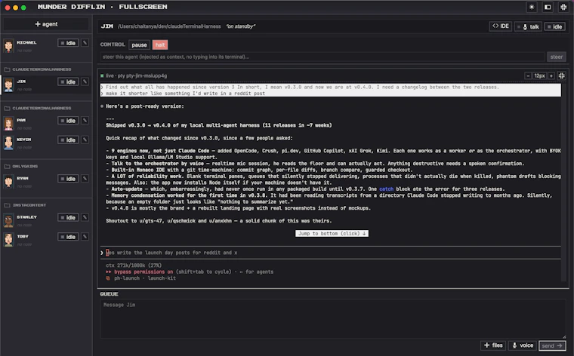The image size is (574, 356).
Task: Click the terminal prompt line about launch day posts
Action: point(171,253)
